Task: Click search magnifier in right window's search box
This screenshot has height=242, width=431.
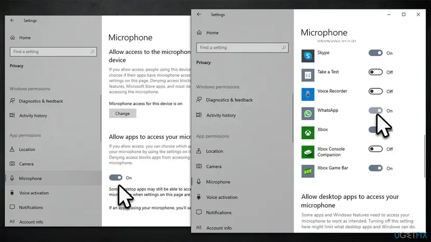Action: [x=284, y=47]
